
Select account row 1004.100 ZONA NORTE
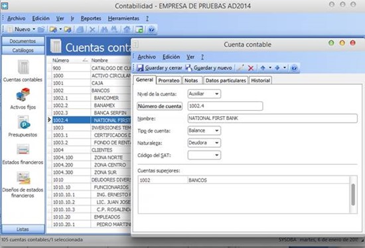point(91,158)
